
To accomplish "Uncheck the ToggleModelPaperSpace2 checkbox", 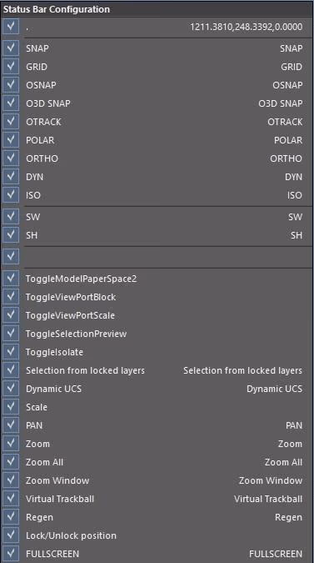I will click(x=10, y=278).
